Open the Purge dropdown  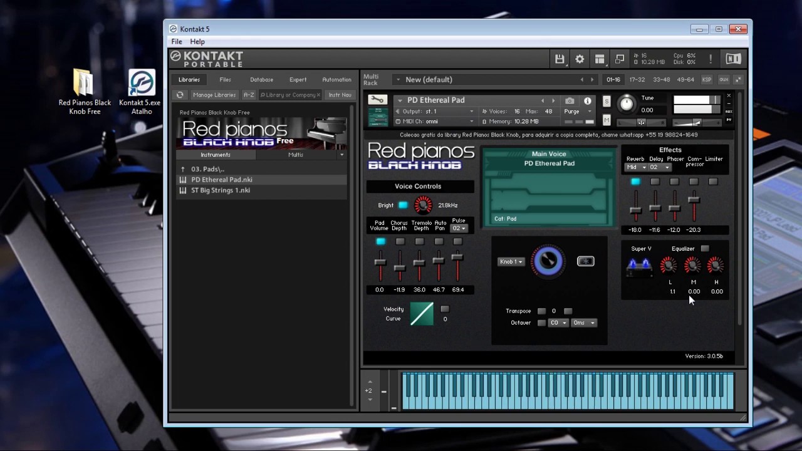tap(576, 111)
